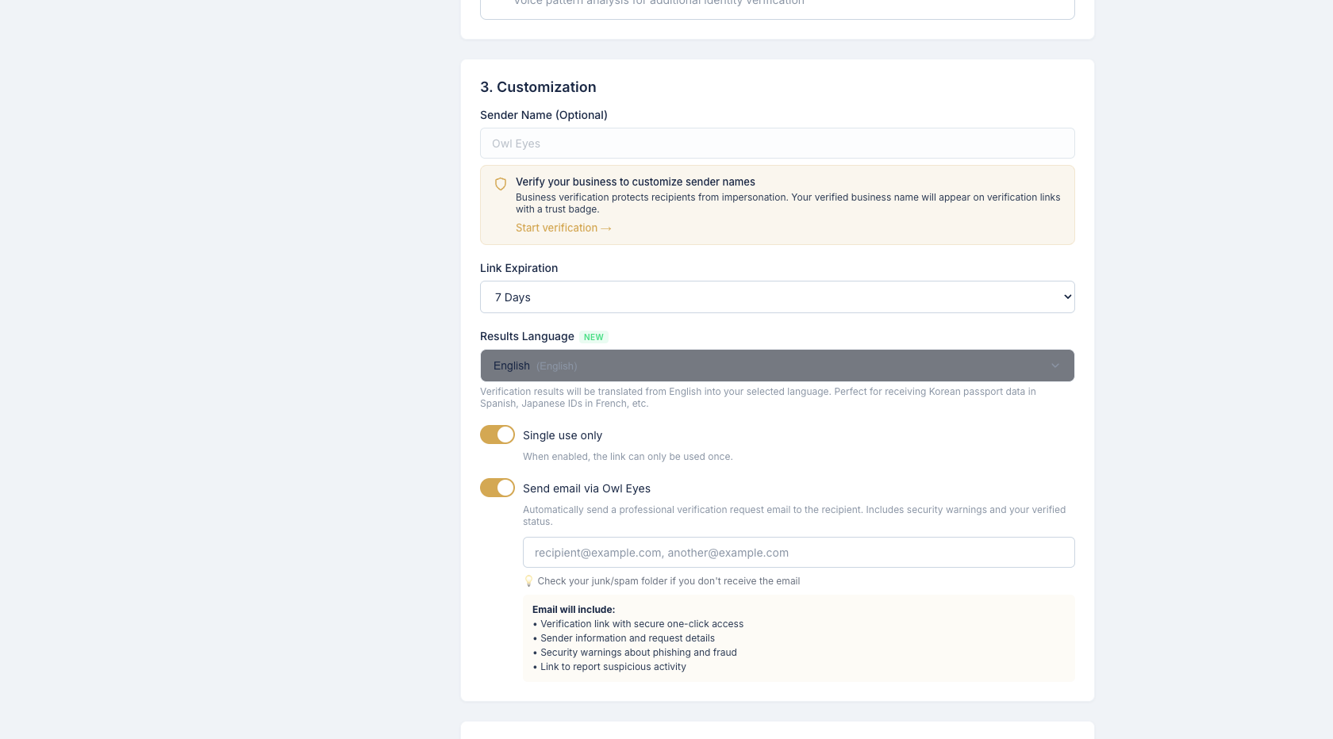The width and height of the screenshot is (1333, 739).
Task: Click the chevron in the English language box
Action: tap(1055, 366)
